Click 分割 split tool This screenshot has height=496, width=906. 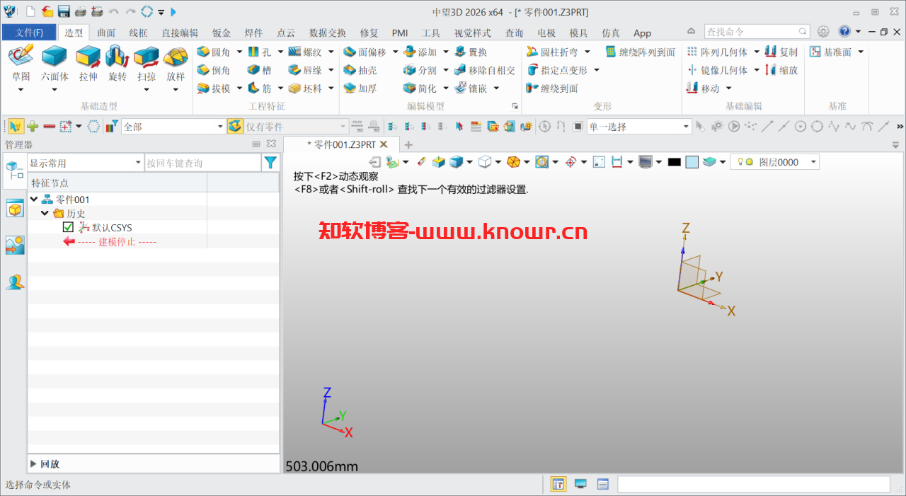pos(420,71)
